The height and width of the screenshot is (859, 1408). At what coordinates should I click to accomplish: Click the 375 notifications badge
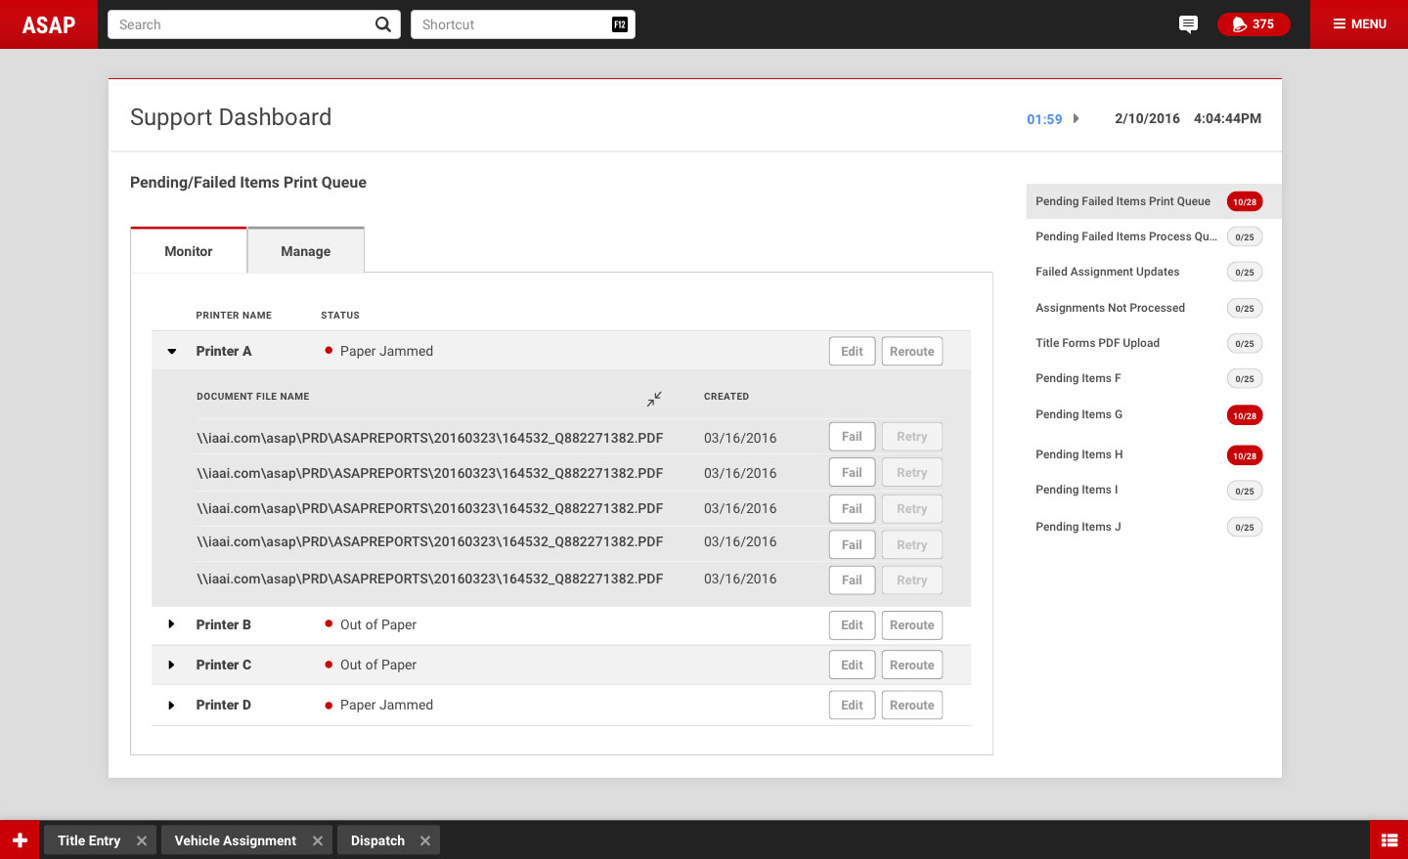[x=1253, y=24]
